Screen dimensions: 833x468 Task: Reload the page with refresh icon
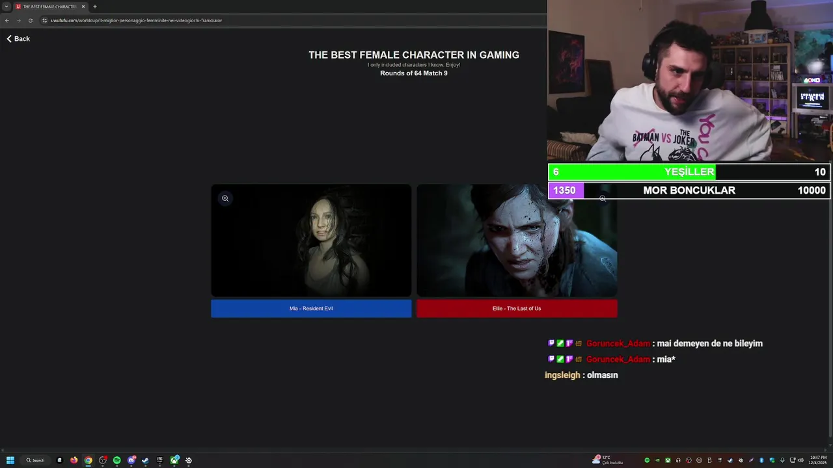pyautogui.click(x=30, y=20)
